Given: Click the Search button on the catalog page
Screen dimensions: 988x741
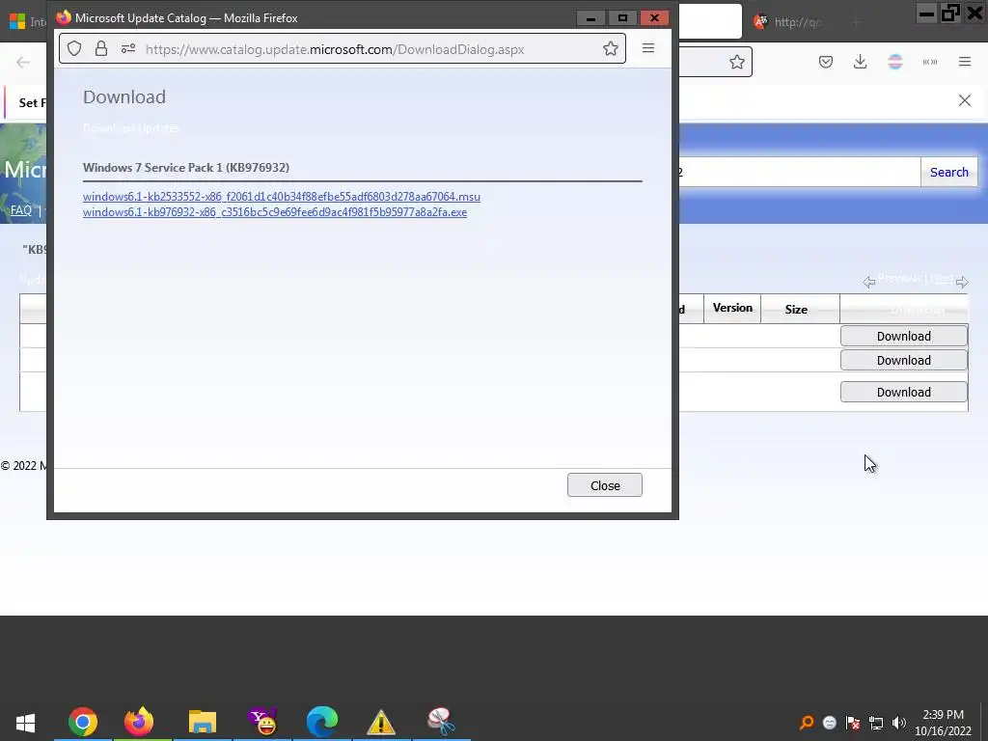Looking at the screenshot, I should (949, 172).
